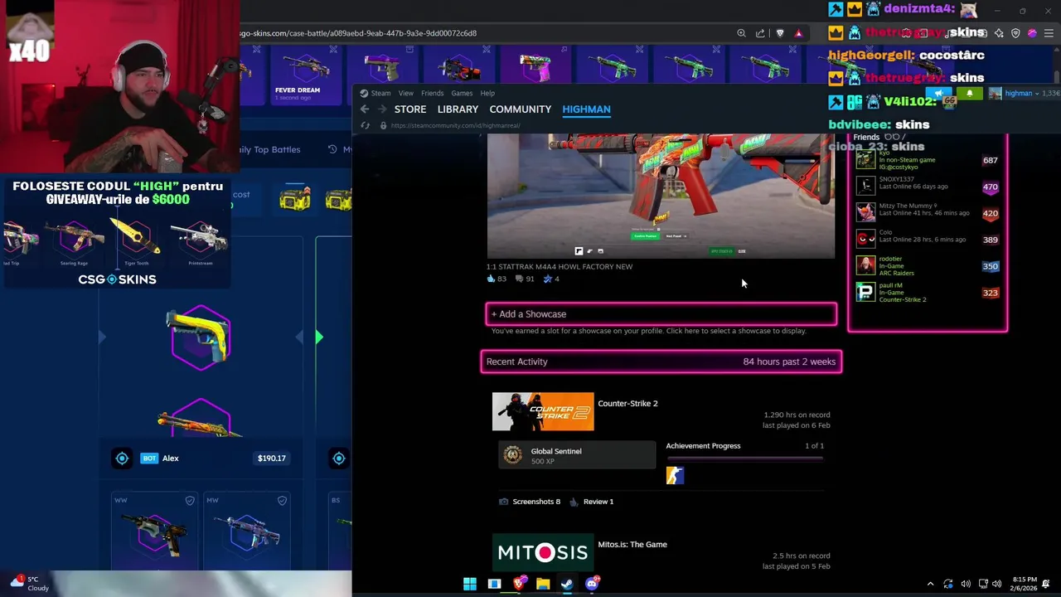This screenshot has width=1061, height=597.
Task: Click the share icon in browser bar
Action: [760, 33]
